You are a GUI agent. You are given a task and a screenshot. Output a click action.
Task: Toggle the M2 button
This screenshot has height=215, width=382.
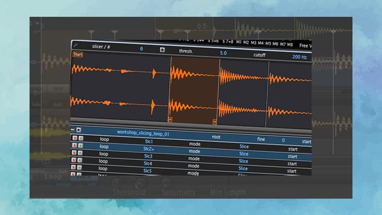[246, 42]
